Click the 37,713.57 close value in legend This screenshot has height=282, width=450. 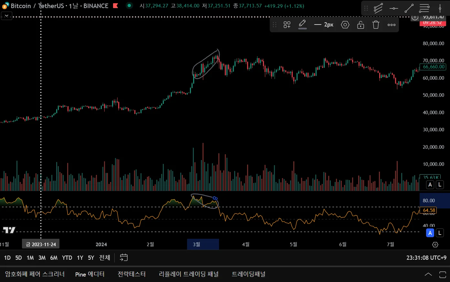click(250, 6)
